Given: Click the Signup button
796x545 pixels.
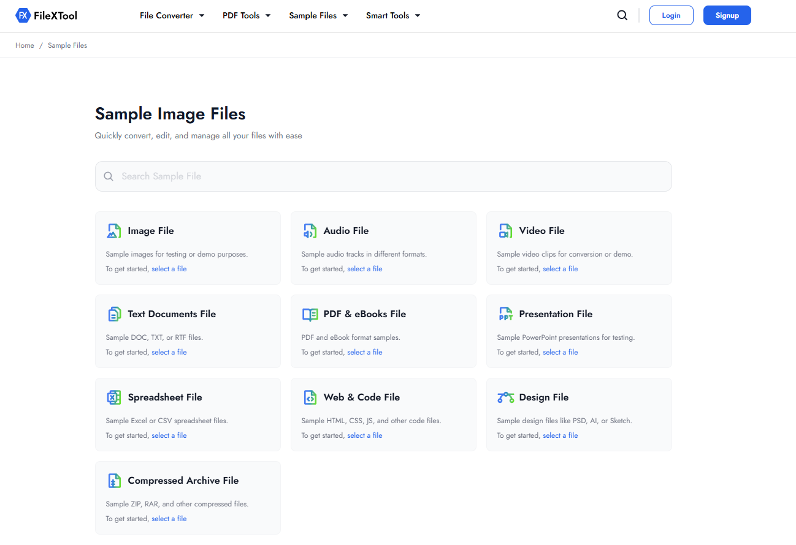Looking at the screenshot, I should (x=727, y=15).
